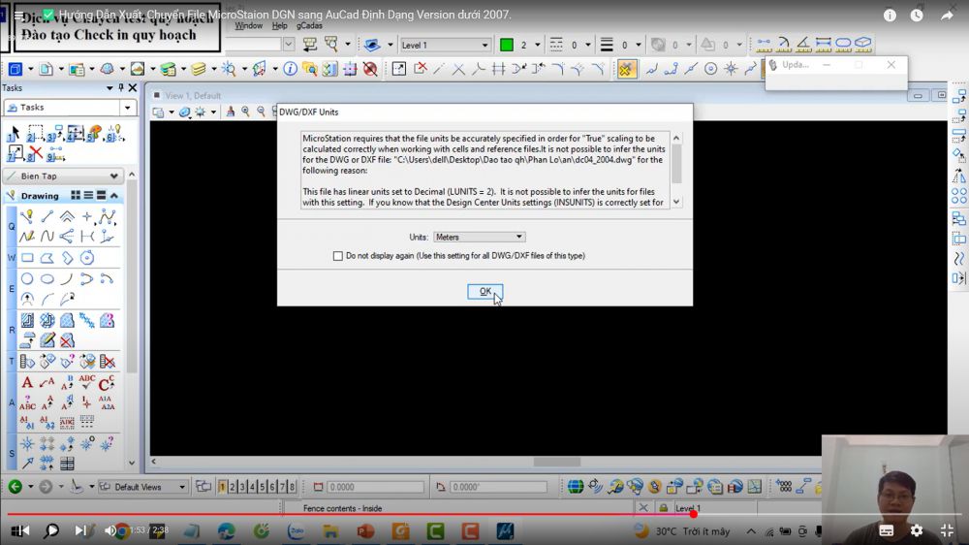
Task: Click the Zoom In icon in View 1
Action: [x=245, y=112]
